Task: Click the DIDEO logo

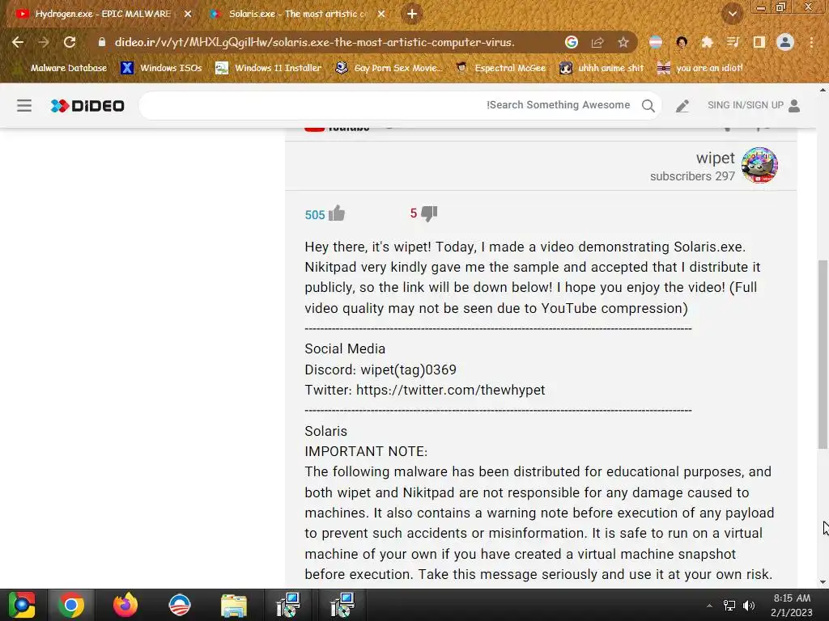Action: tap(87, 106)
